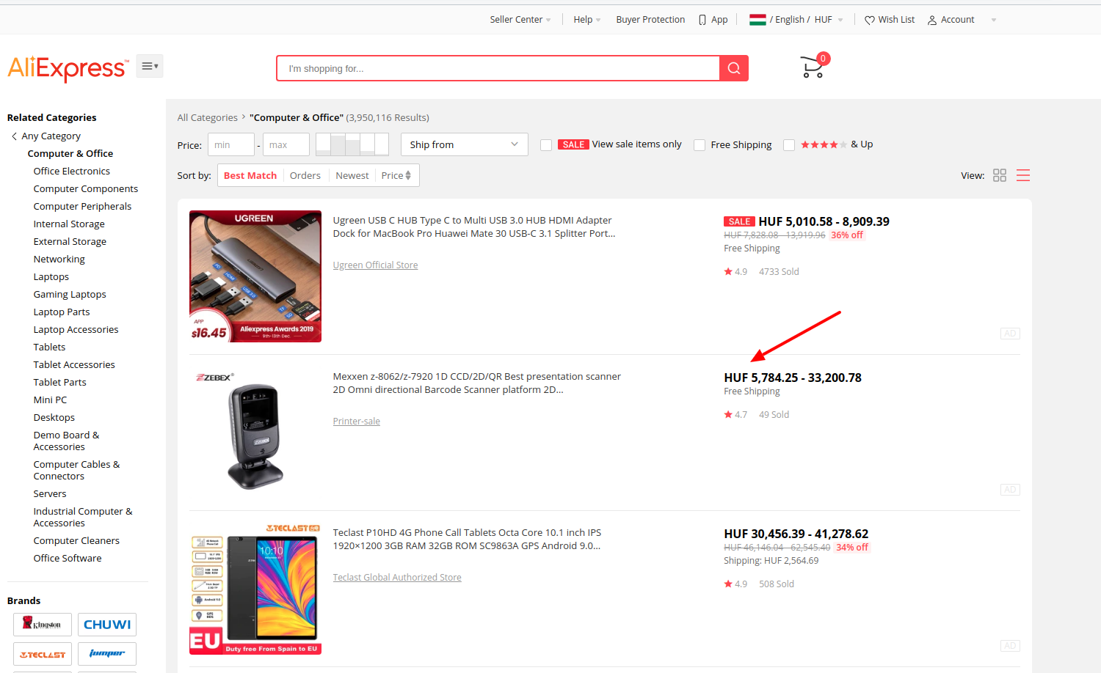
Task: Click the max price field
Action: click(286, 144)
